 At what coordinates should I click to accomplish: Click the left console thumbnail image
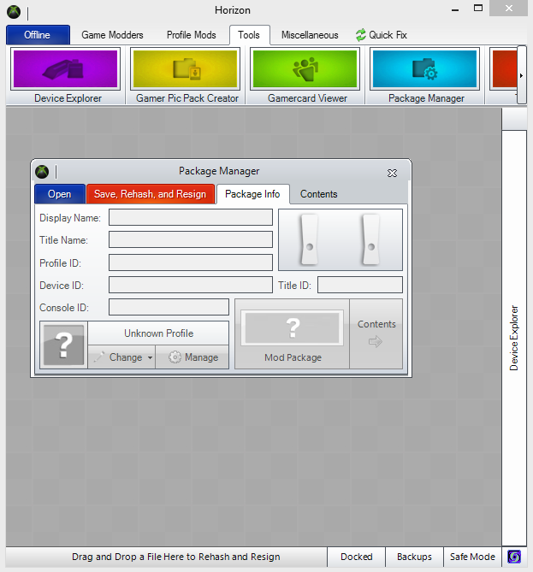pos(309,239)
